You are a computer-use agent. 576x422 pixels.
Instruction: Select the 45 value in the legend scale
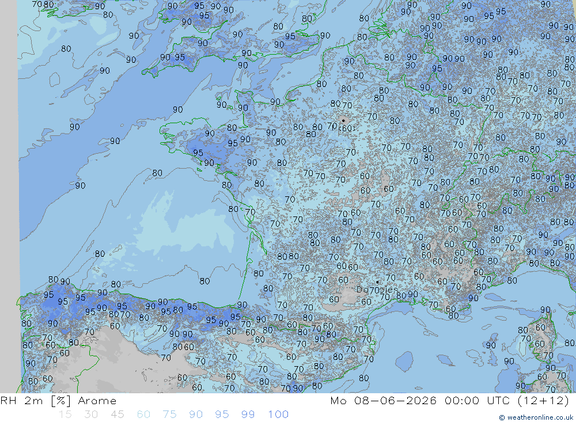(x=117, y=415)
